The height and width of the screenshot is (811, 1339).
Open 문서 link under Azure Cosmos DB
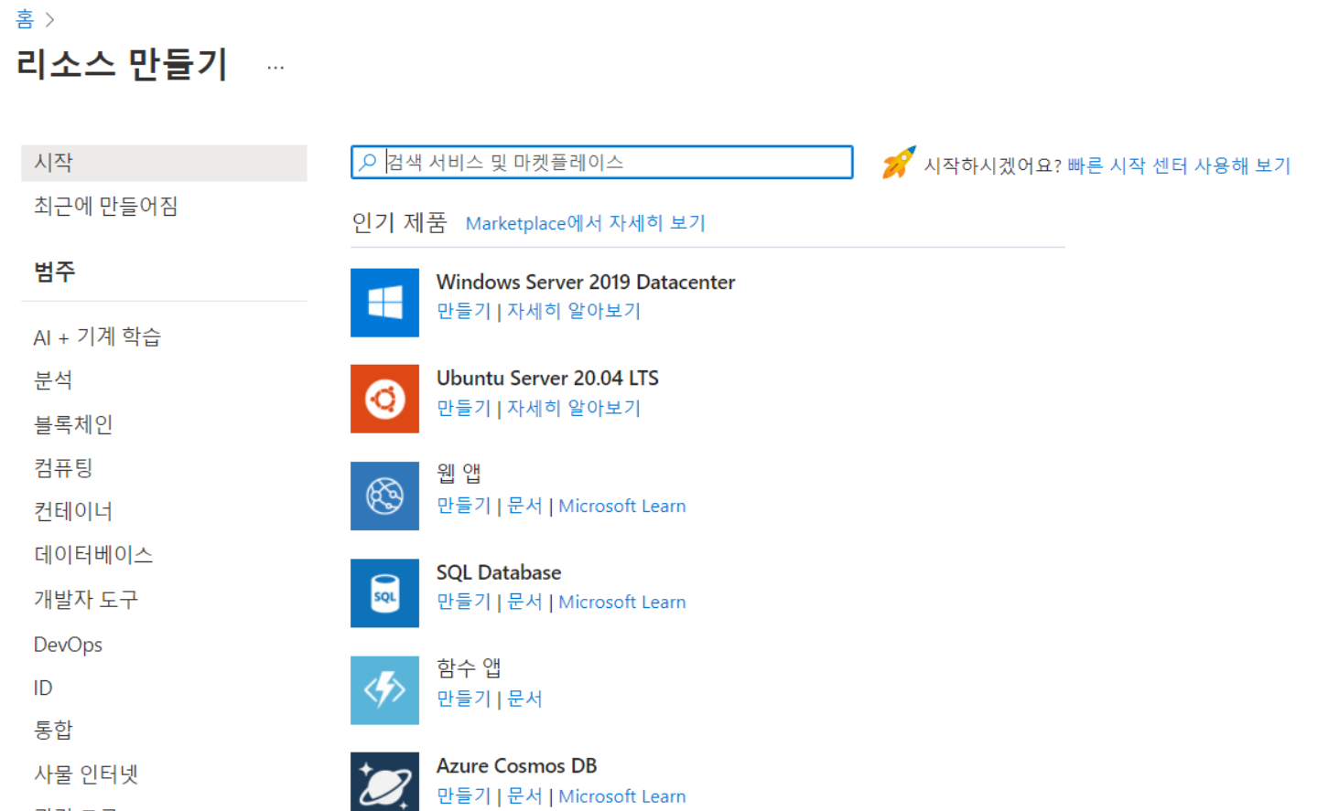[x=524, y=796]
